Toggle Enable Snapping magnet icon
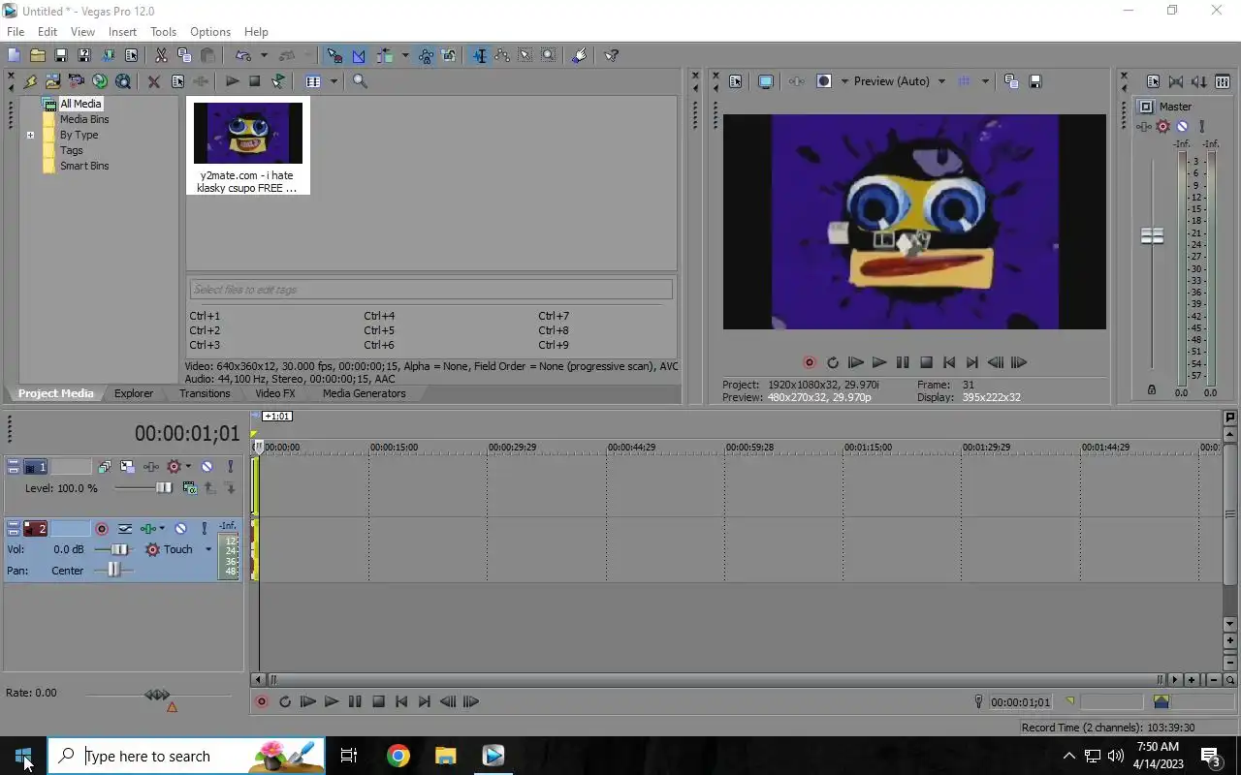The image size is (1241, 775). point(335,55)
